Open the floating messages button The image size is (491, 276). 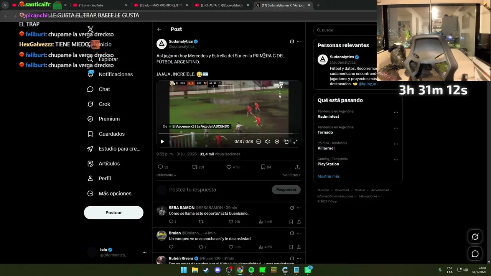475,254
